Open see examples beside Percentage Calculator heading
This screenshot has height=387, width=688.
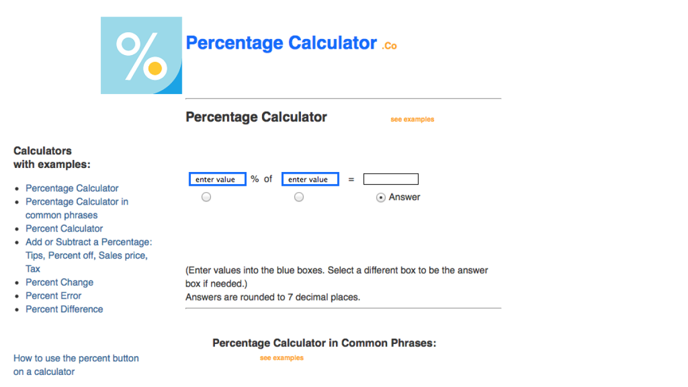coord(412,119)
